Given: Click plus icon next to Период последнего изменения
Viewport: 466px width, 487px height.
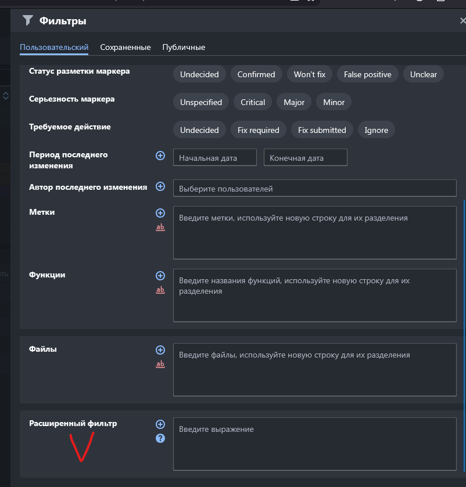Looking at the screenshot, I should click(x=160, y=156).
